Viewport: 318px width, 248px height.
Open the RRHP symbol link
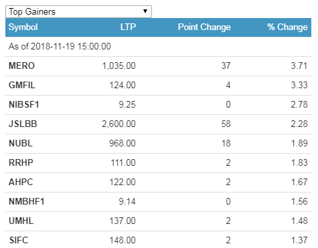pyautogui.click(x=21, y=163)
